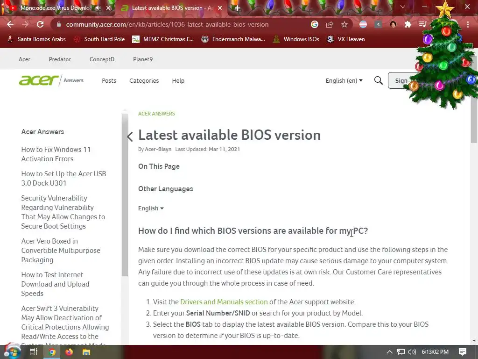Open the Help menu item
The height and width of the screenshot is (359, 478).
178,80
